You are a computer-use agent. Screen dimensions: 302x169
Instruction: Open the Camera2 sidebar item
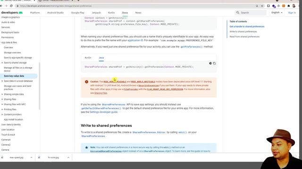tap(6, 145)
